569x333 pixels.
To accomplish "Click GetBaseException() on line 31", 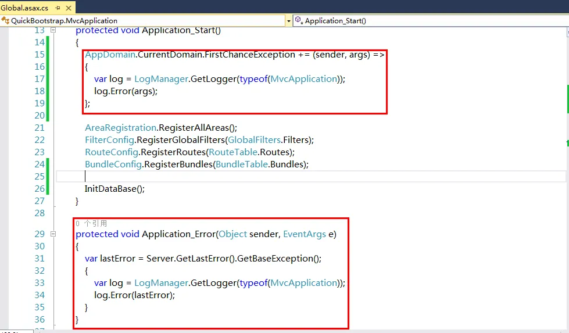I will [x=279, y=258].
